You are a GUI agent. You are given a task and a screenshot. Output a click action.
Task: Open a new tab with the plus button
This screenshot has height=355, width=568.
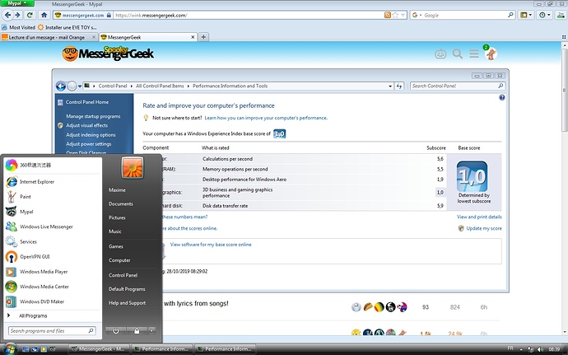pos(203,37)
